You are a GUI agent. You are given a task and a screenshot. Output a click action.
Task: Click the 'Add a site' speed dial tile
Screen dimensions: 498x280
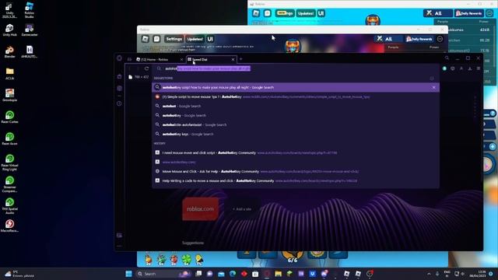(x=242, y=209)
